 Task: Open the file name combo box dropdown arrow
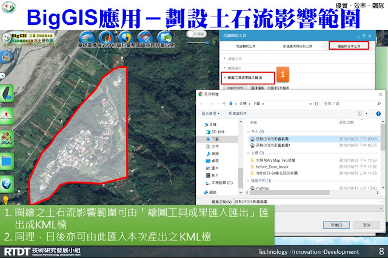pos(381,202)
